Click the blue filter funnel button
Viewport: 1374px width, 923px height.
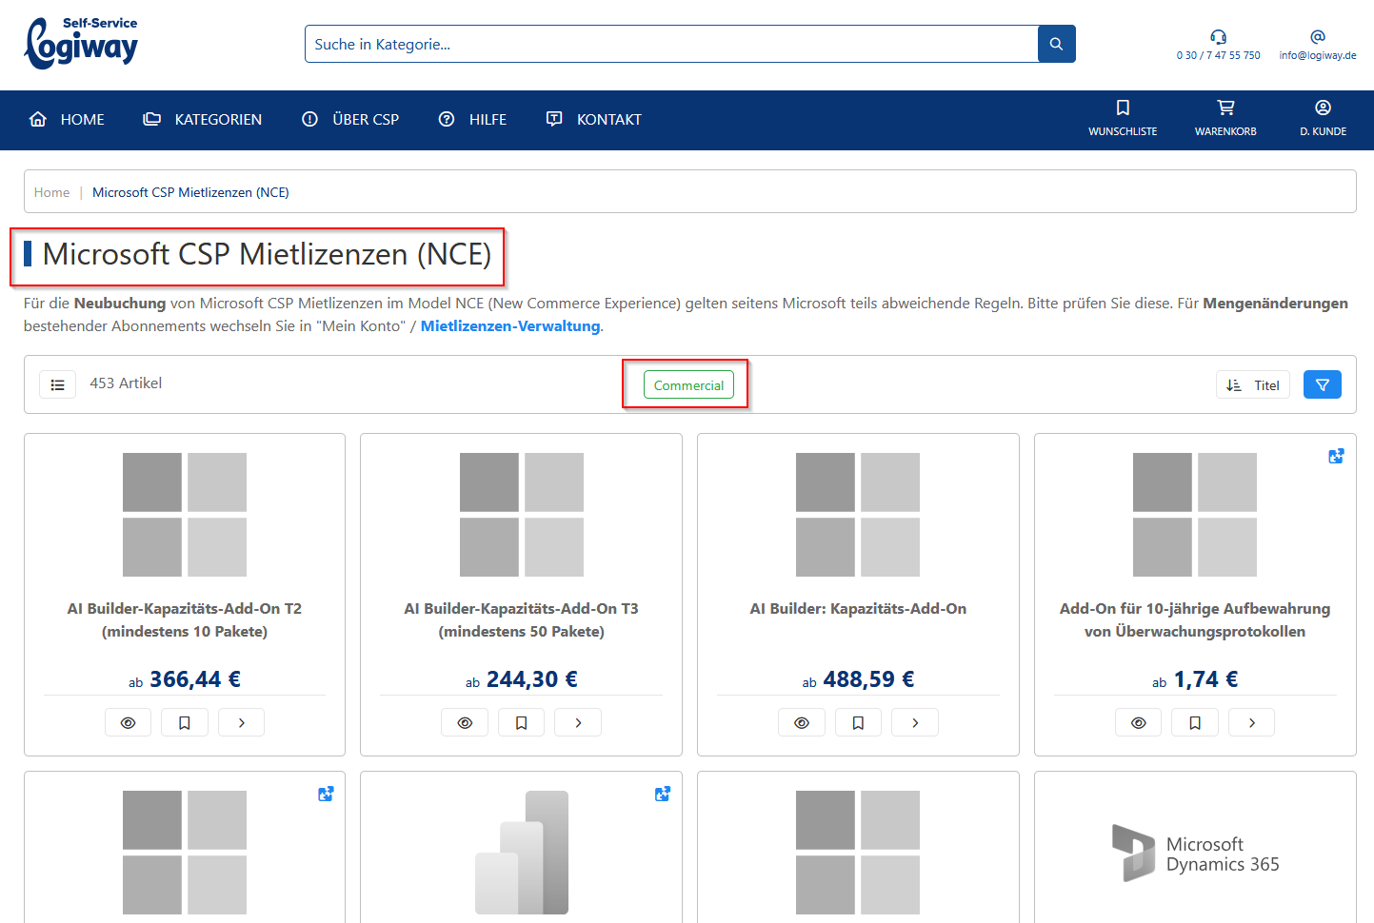pos(1322,384)
